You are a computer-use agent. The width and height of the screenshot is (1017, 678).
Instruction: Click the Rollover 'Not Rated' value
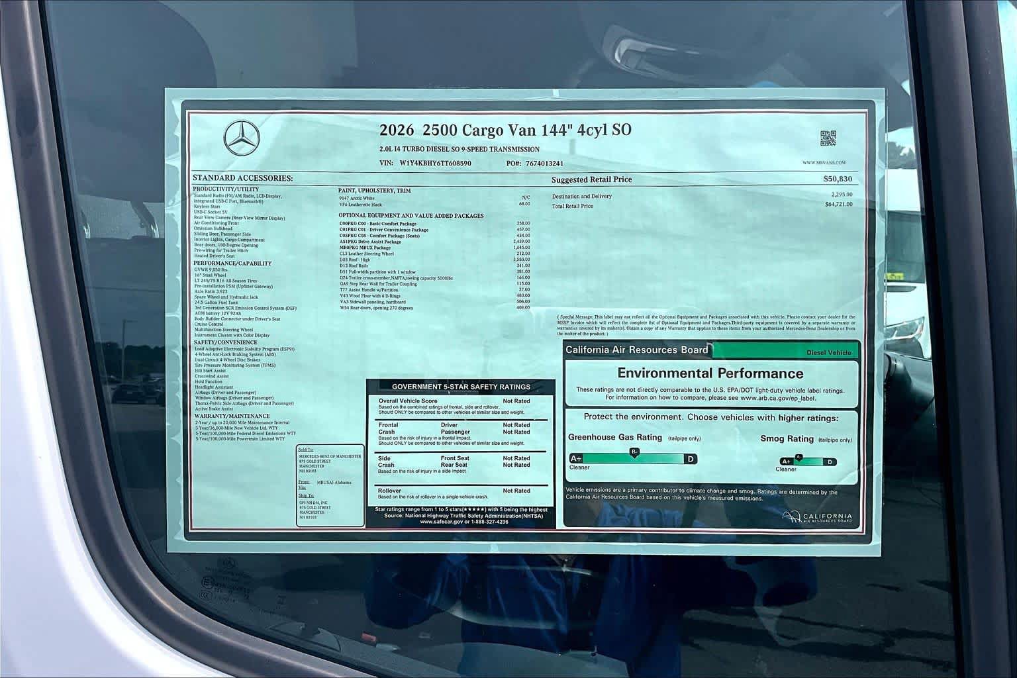pyautogui.click(x=516, y=491)
